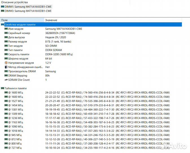Select the 1018 МГц timing row
Viewport: 190px width, 153px height.
click(x=15, y=131)
